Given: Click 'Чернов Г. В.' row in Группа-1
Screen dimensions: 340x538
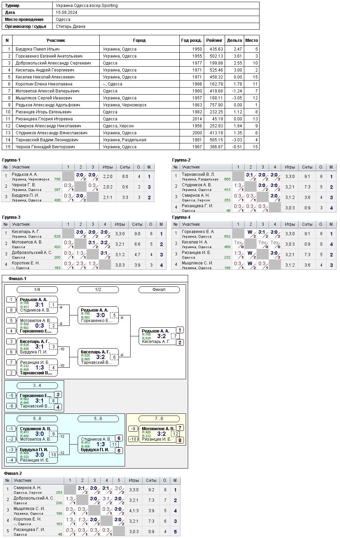Looking at the screenshot, I should (78, 187).
